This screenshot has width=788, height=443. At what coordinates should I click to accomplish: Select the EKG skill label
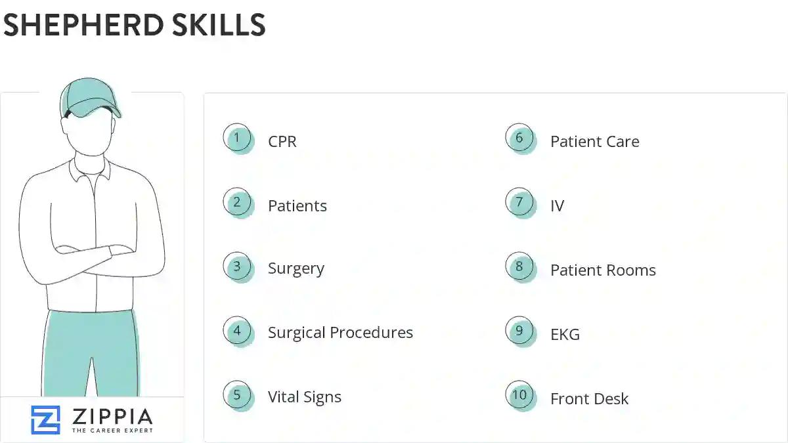[565, 335]
